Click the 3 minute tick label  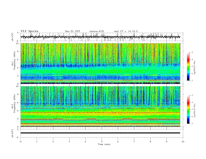point(69,142)
